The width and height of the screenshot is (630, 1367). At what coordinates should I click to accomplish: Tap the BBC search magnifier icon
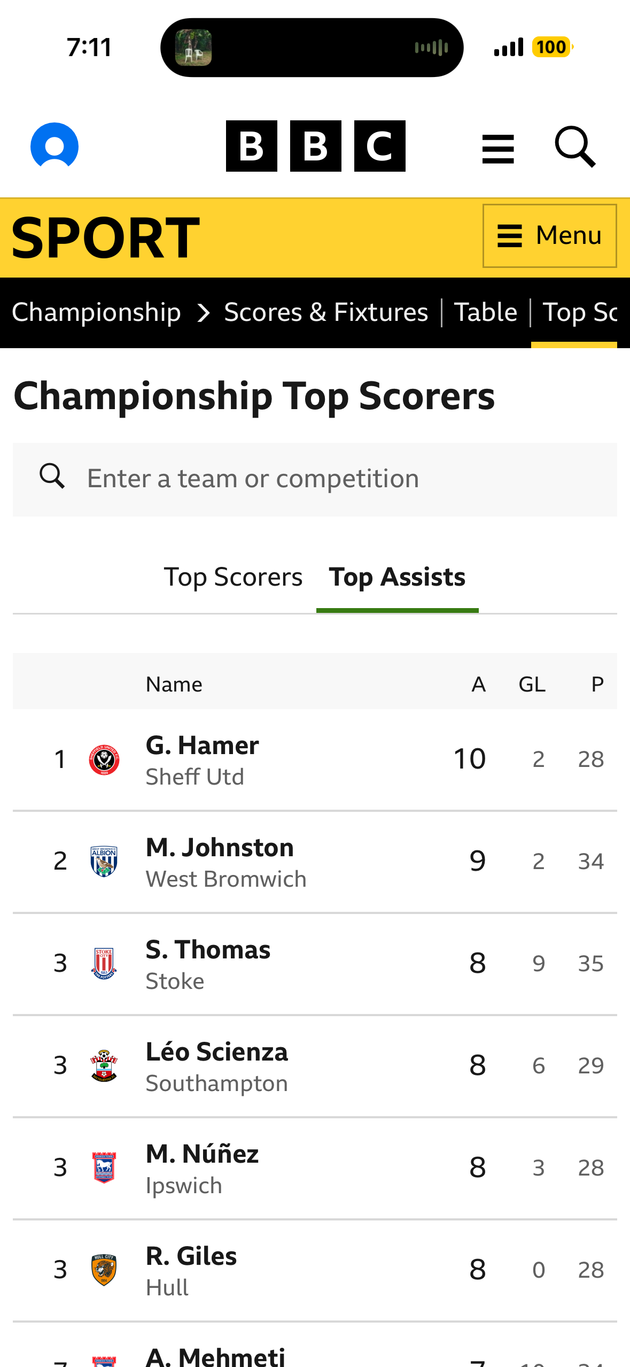click(575, 147)
